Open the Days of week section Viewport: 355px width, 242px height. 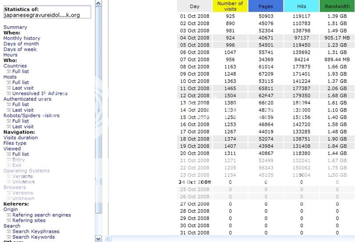pos(20,49)
